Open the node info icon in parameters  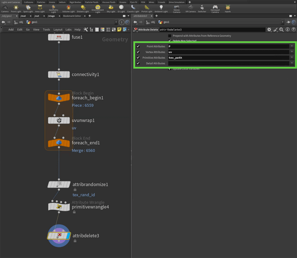pyautogui.click(x=288, y=30)
